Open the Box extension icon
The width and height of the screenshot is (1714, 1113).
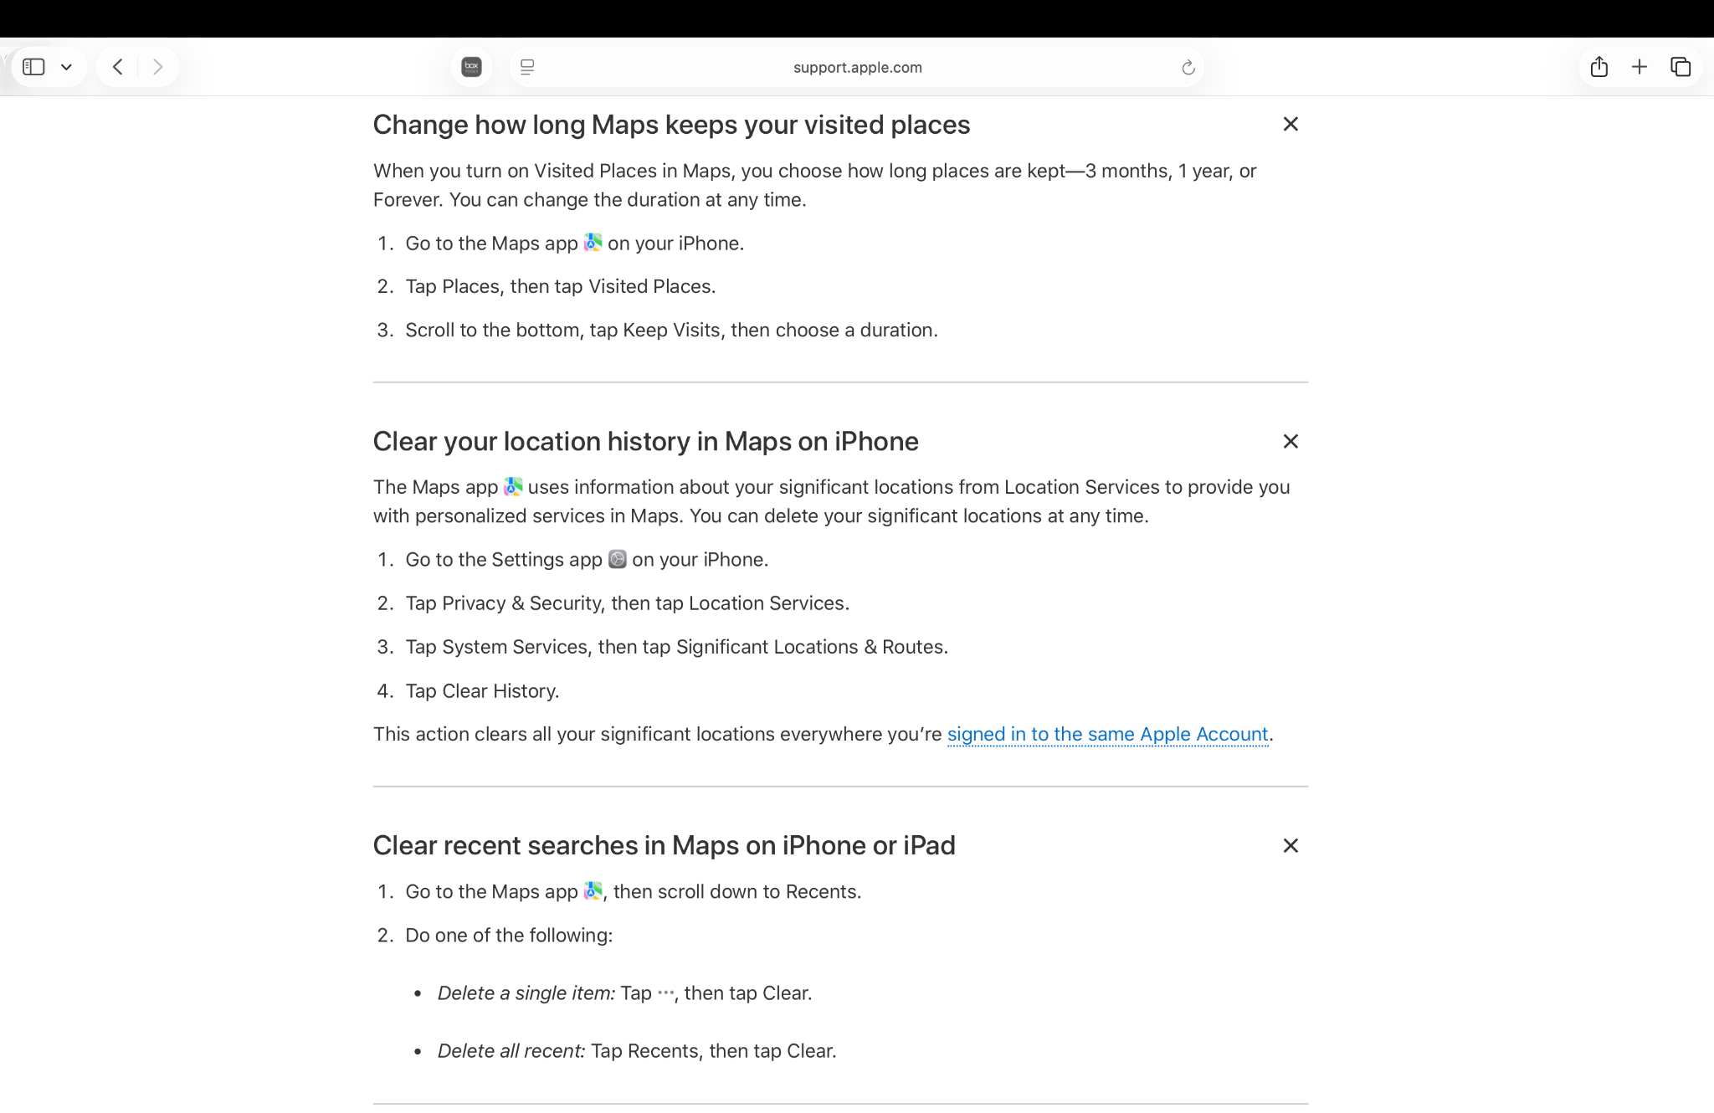point(471,67)
